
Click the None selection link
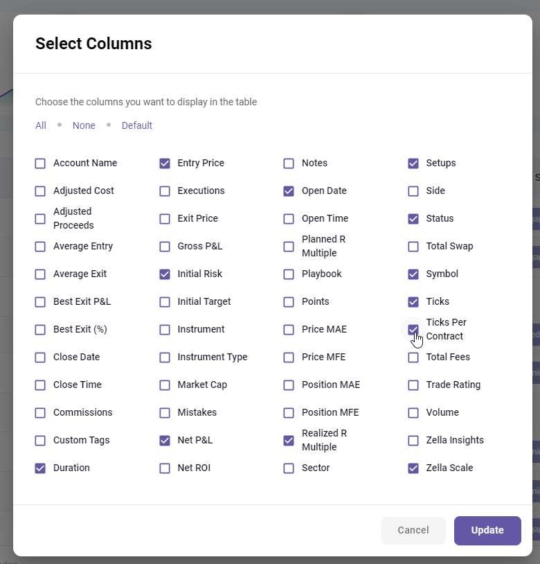(84, 125)
